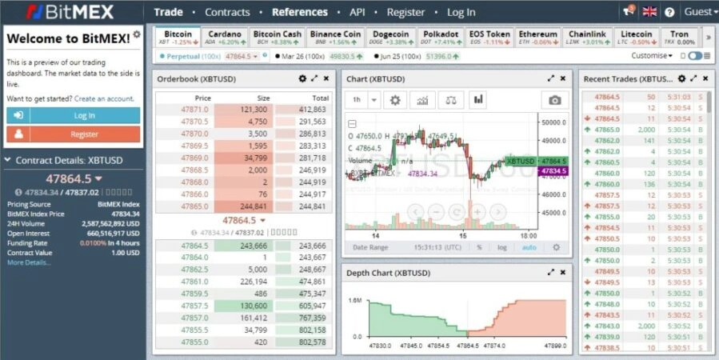Open chart indicators icon

click(422, 100)
